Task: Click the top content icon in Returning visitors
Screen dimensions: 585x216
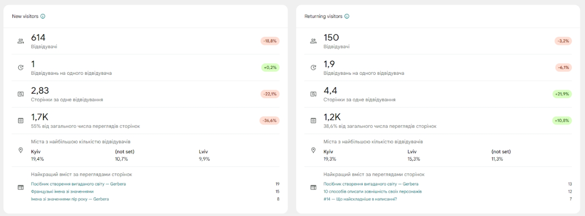Action: tap(313, 187)
